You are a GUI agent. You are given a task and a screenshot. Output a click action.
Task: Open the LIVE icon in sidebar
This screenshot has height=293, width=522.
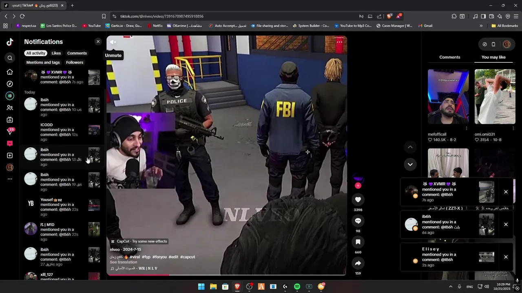pyautogui.click(x=10, y=120)
